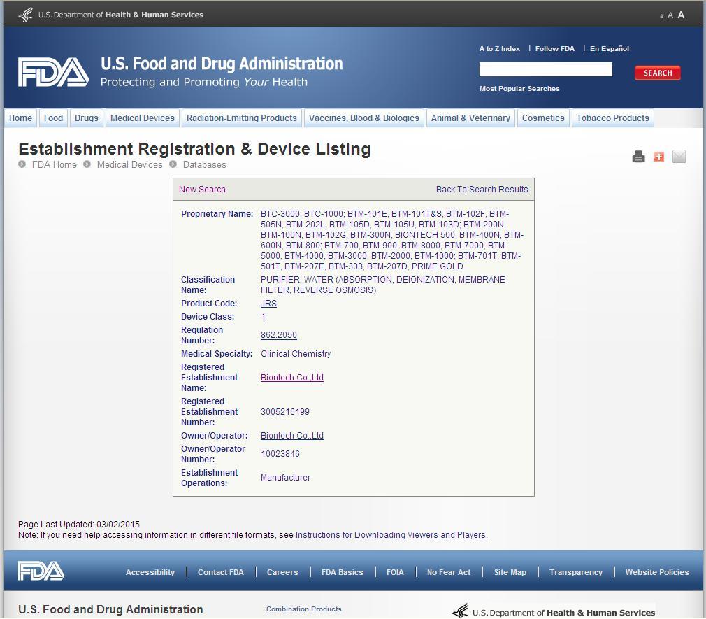This screenshot has height=619, width=706.
Task: Click Back To Search Results
Action: [482, 190]
